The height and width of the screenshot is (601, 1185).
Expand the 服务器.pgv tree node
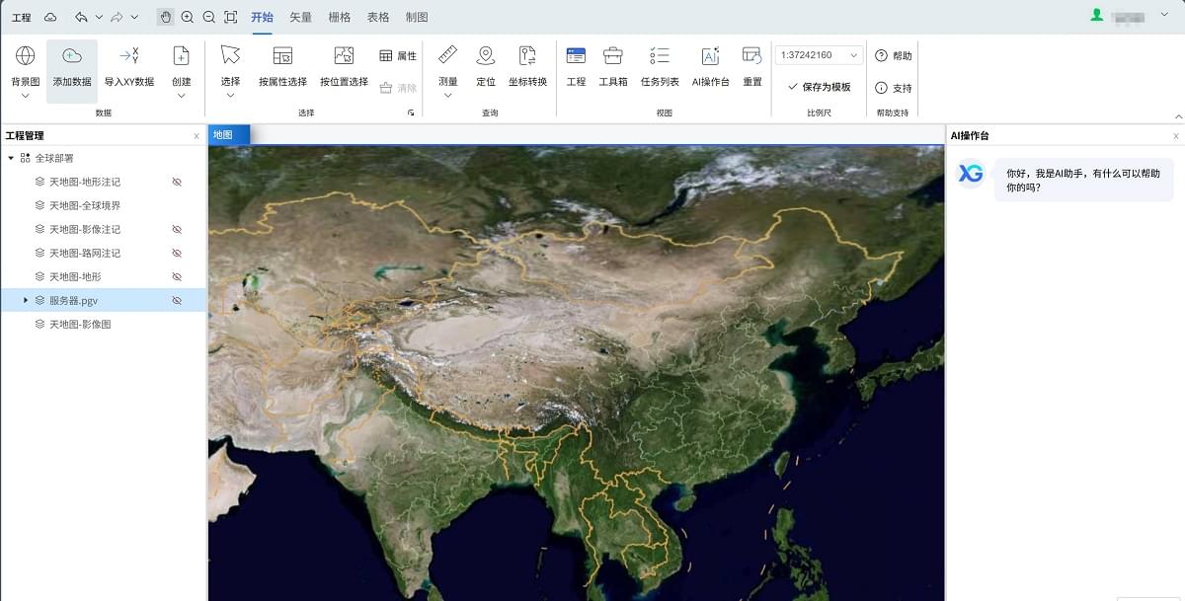(26, 300)
